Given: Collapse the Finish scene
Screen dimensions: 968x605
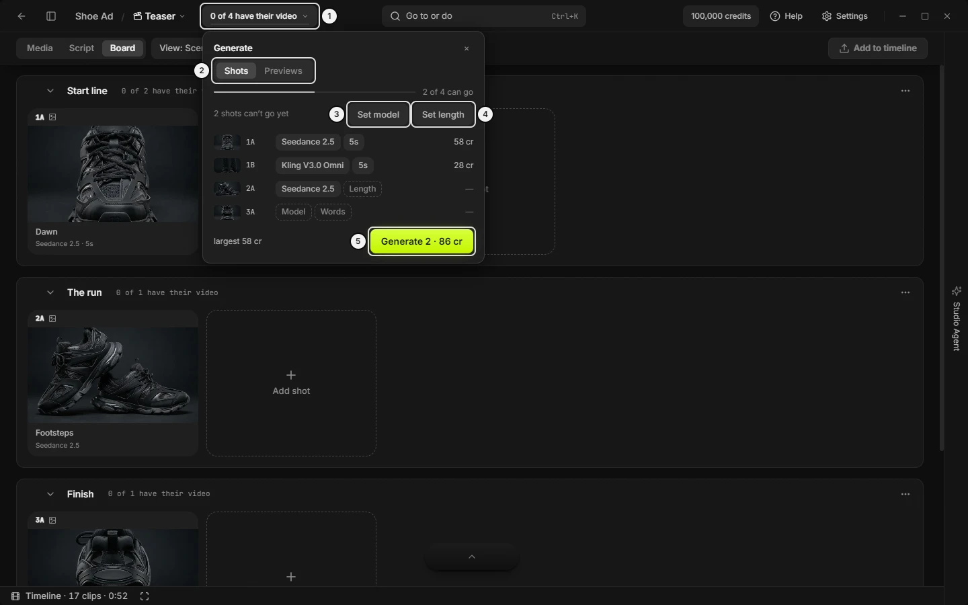Looking at the screenshot, I should (50, 494).
